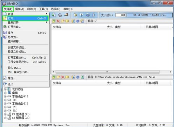This screenshot has width=174, height=127.
Task: Click the add files icon in main toolbar
Action: (x=75, y=15)
